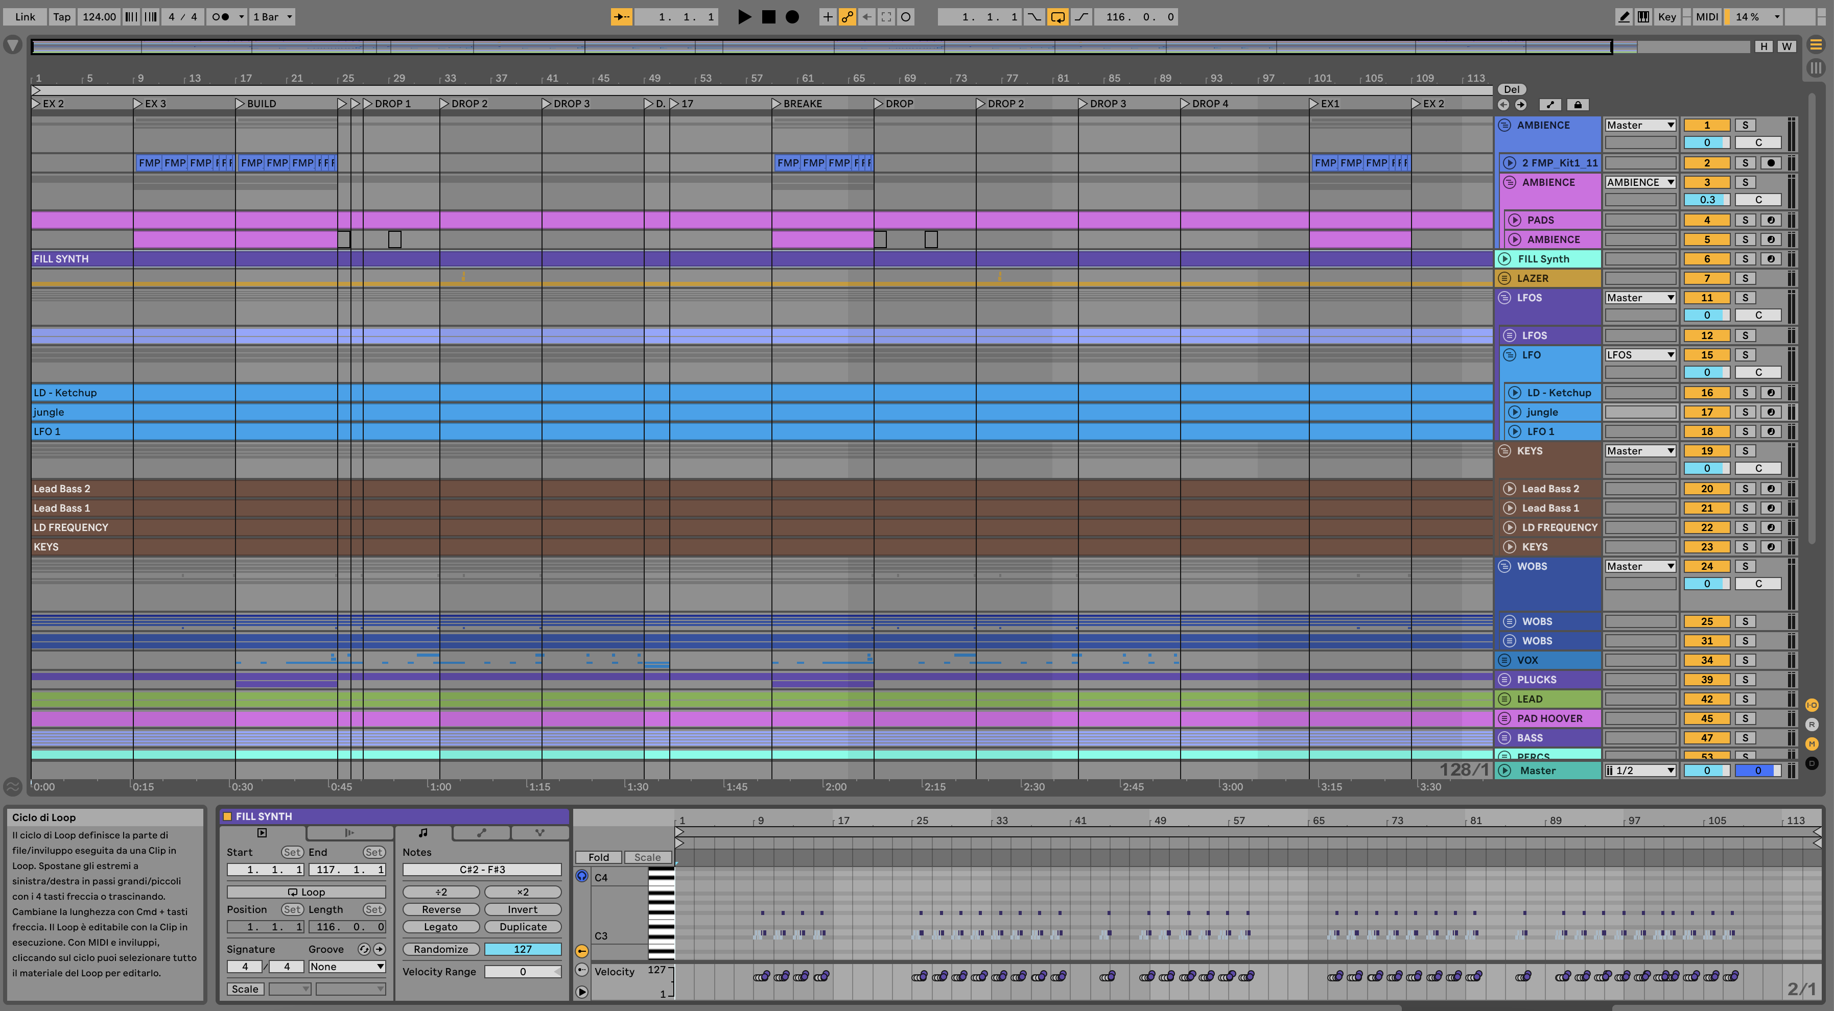Click the Del locator button

(1512, 90)
